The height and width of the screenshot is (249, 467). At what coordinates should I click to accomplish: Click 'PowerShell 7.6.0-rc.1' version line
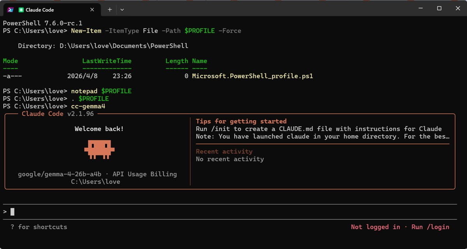click(42, 23)
